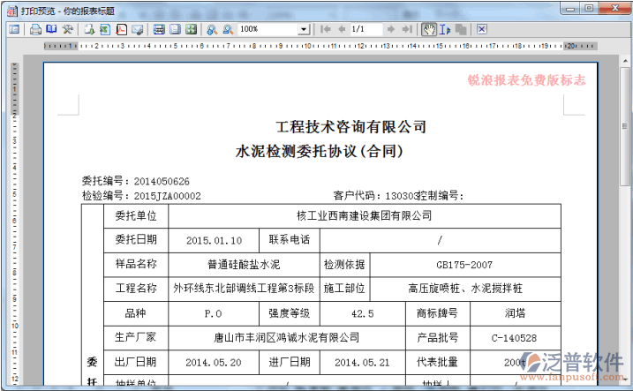
Task: Send report by email icon
Action: (x=137, y=29)
